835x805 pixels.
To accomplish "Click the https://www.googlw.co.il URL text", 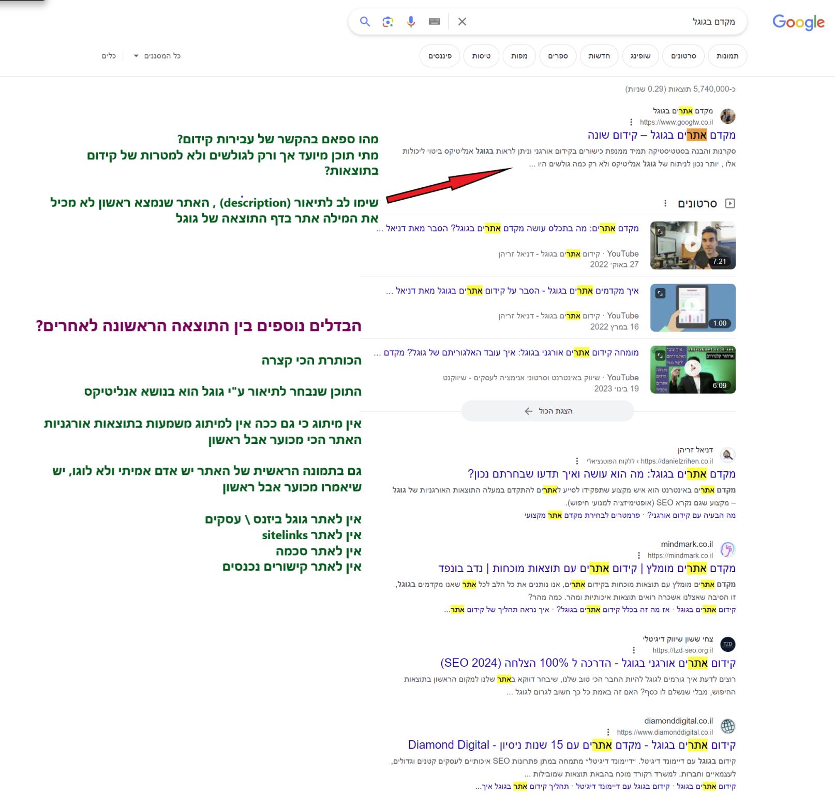I will coord(676,123).
